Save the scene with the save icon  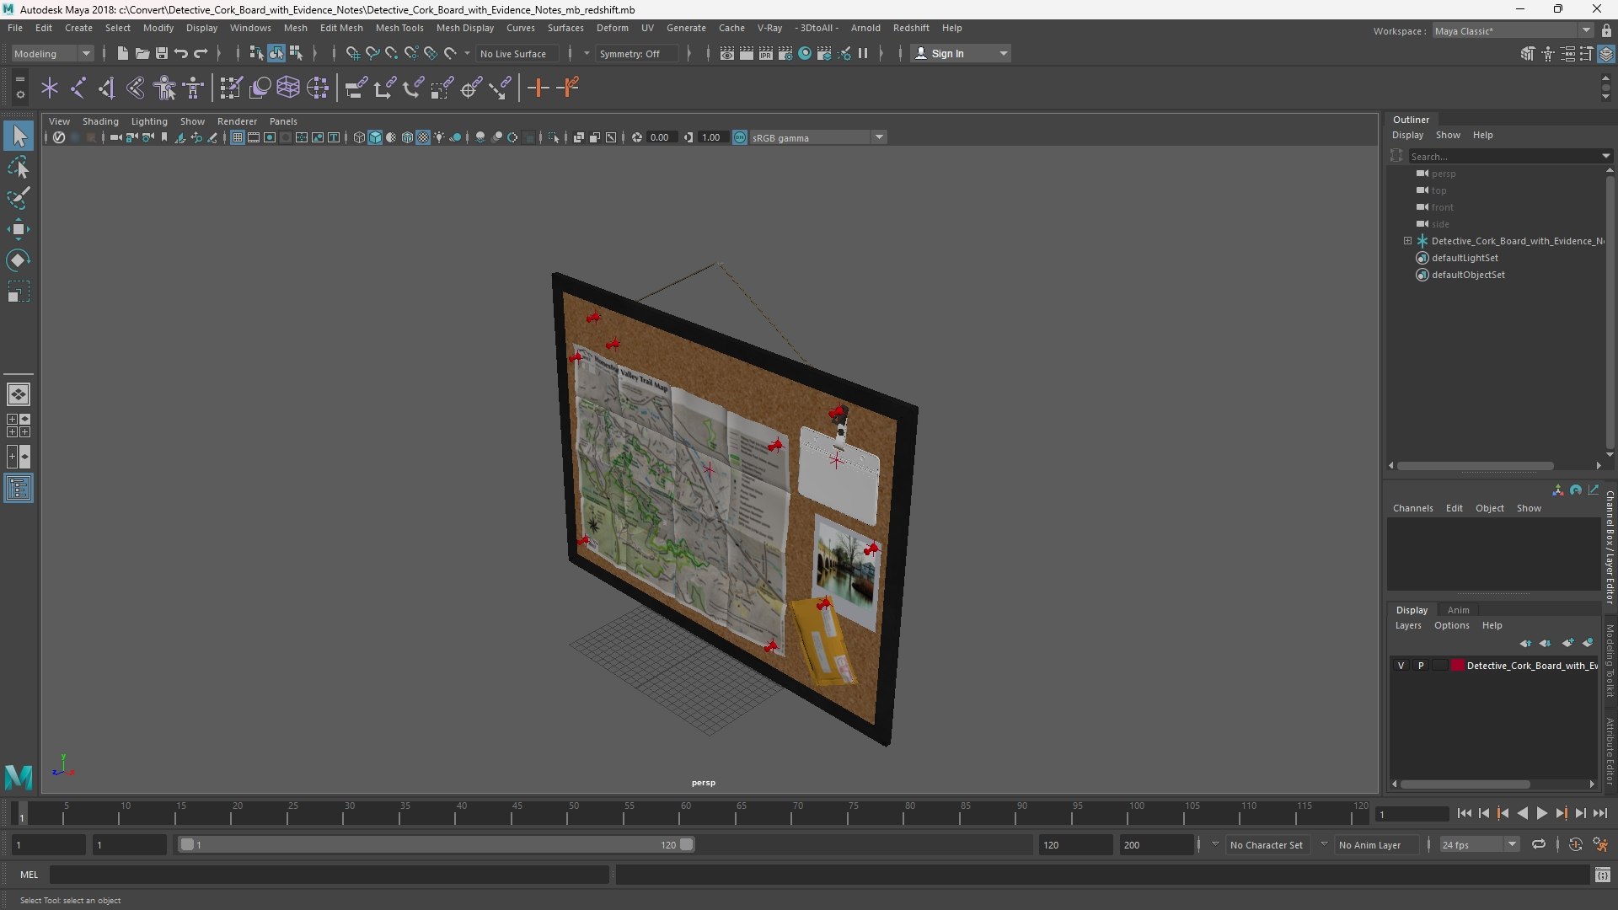click(x=162, y=53)
